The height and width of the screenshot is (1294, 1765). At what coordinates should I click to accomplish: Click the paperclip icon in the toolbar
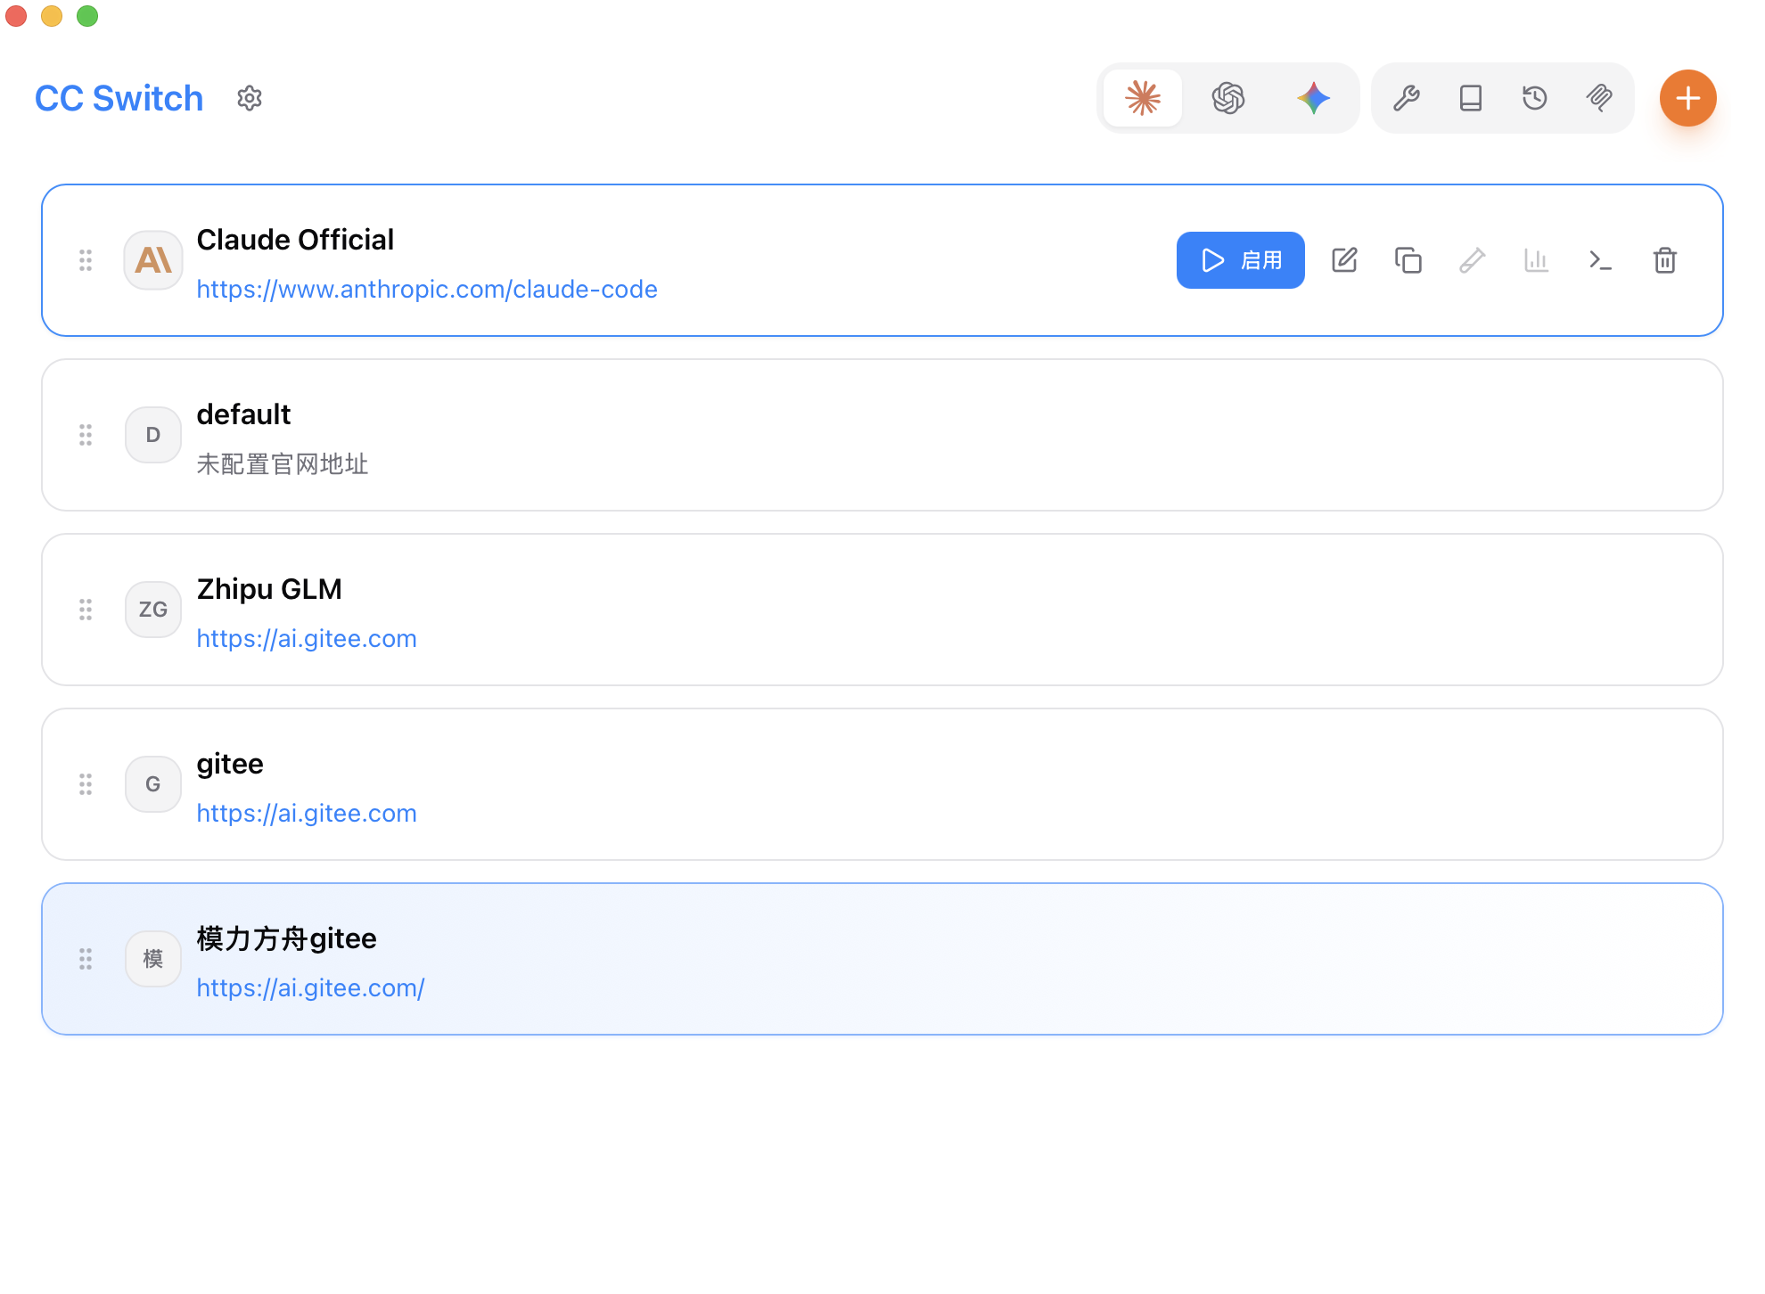tap(1599, 98)
